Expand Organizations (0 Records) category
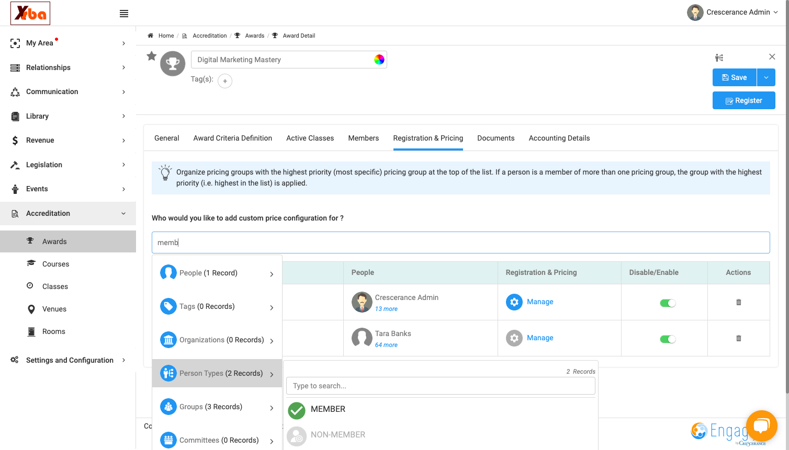This screenshot has width=789, height=450. coord(217,340)
